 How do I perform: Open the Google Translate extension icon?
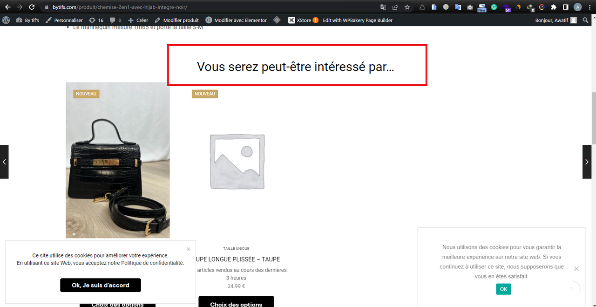coord(458,7)
